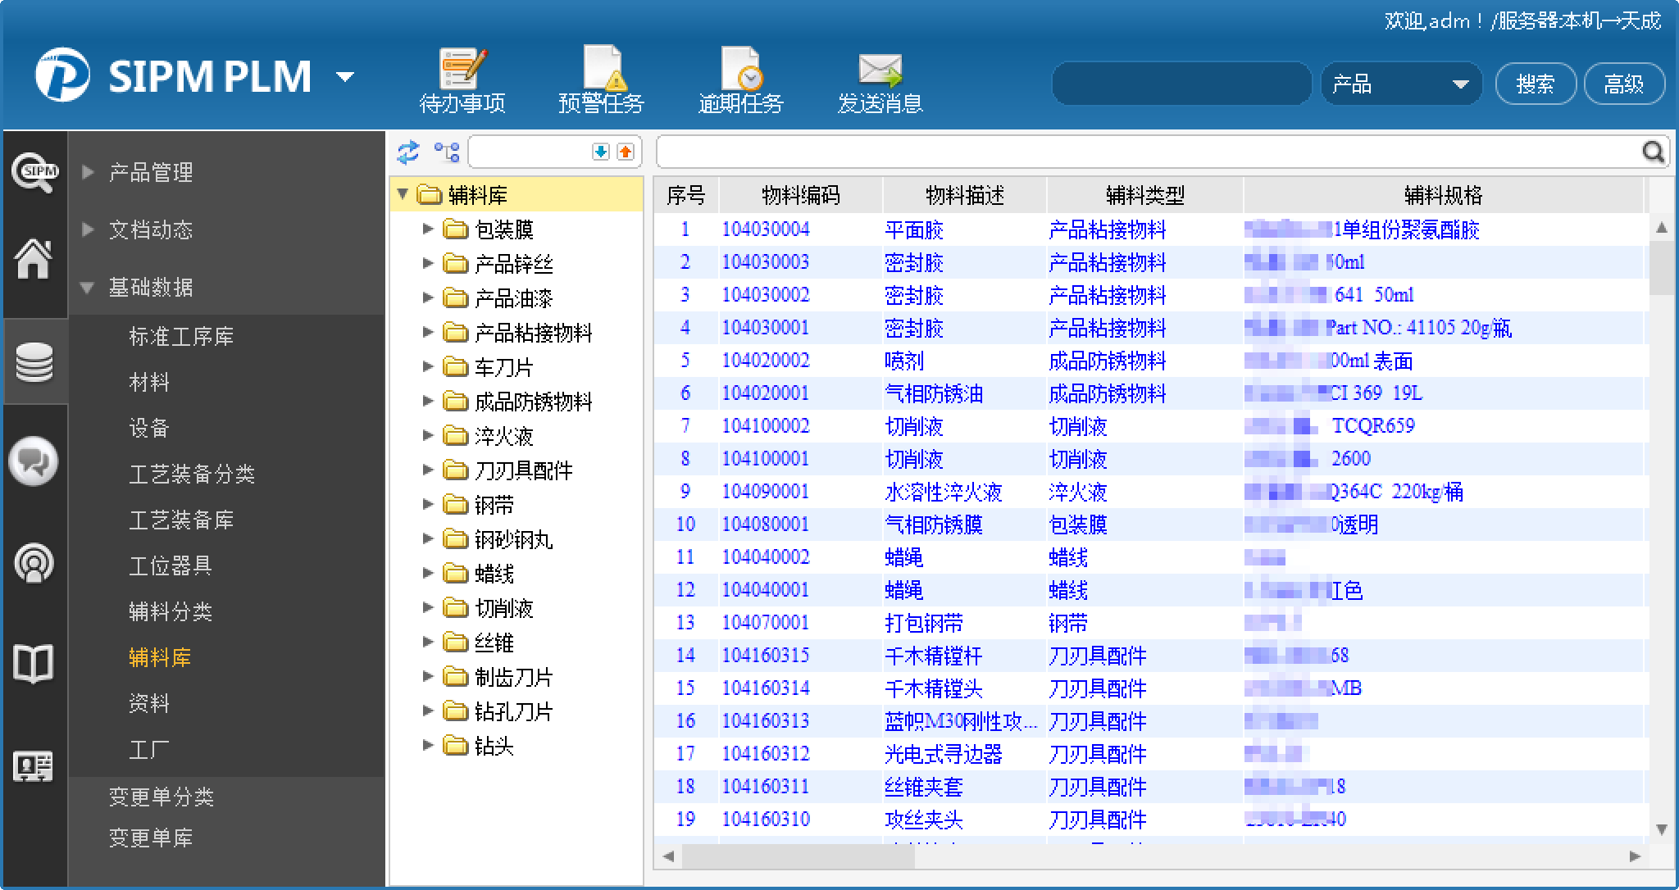Open SIPM PLM title dropdown arrow
The height and width of the screenshot is (890, 1679).
(345, 78)
